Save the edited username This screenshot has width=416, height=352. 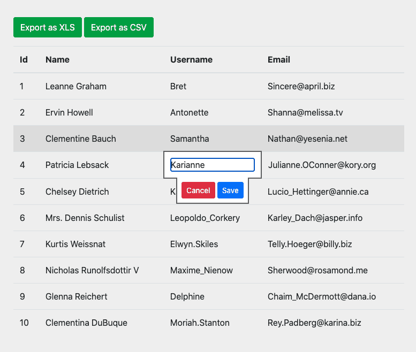(230, 190)
